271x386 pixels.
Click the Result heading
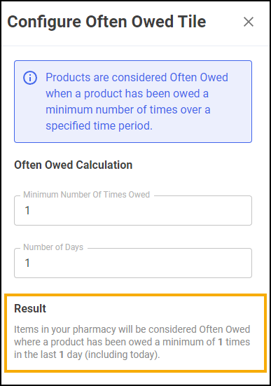coord(30,308)
